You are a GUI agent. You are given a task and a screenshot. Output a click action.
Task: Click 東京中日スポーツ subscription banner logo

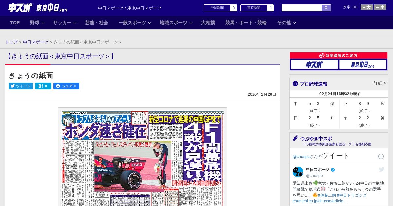[x=363, y=64]
